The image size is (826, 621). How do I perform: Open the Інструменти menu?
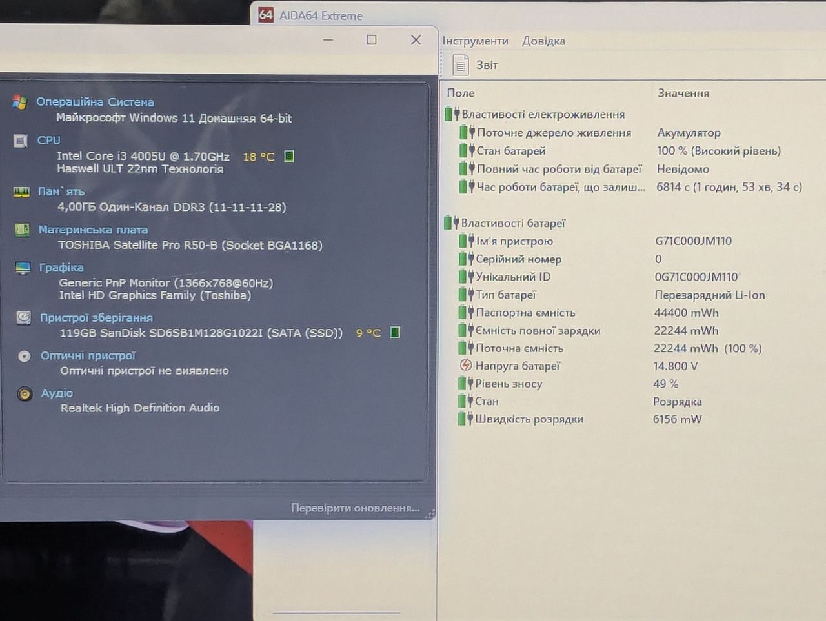point(475,41)
